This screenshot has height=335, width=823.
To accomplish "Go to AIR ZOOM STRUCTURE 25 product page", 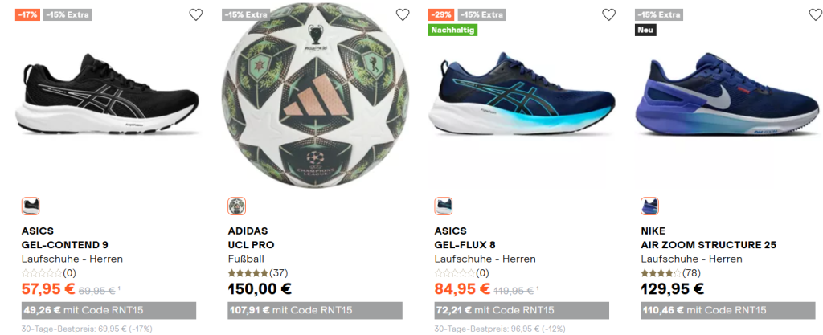I will pos(708,245).
